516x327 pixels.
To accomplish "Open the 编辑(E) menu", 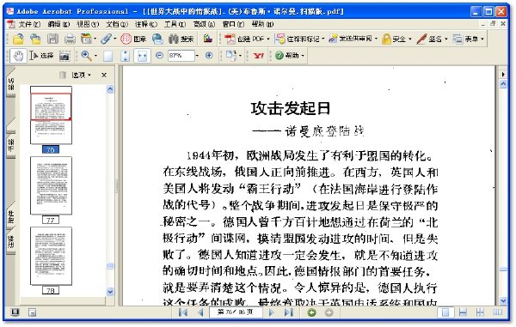I will tap(58, 24).
